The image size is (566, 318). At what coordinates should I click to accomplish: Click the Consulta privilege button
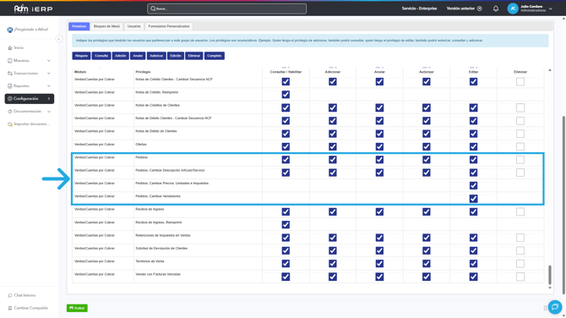click(x=101, y=56)
